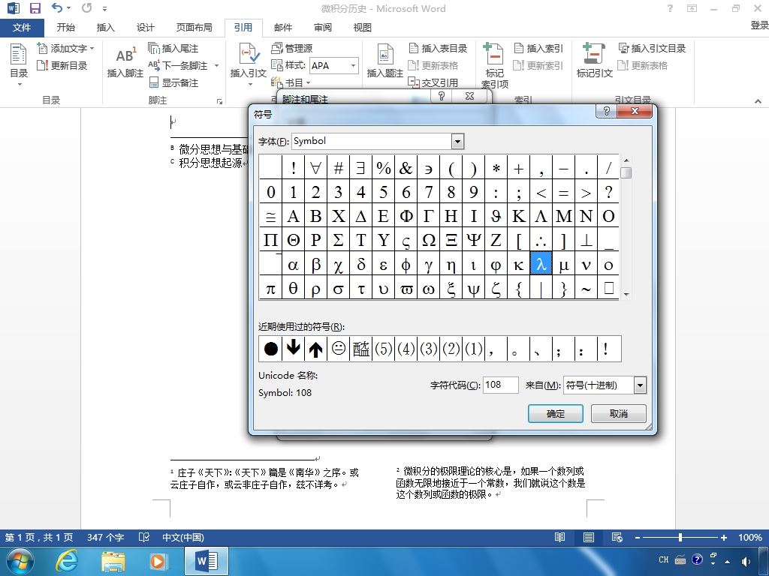Click 插入表目录 button
Image resolution: width=769 pixels, height=576 pixels.
439,48
